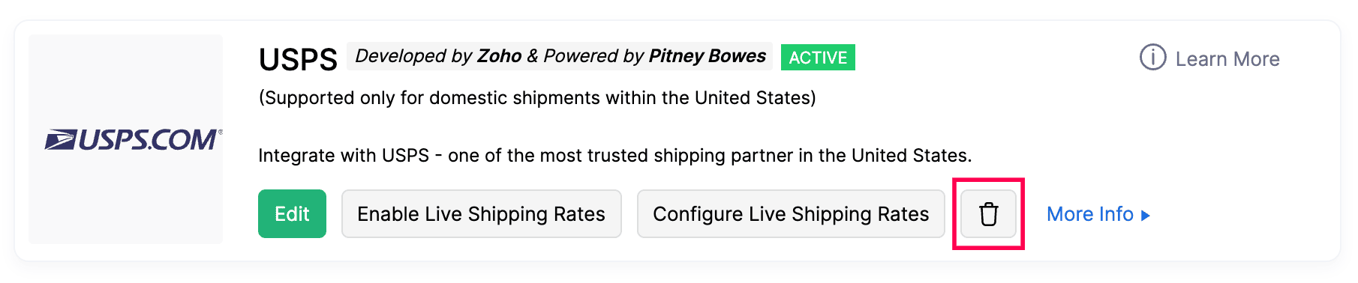The height and width of the screenshot is (283, 1358).
Task: Click the USPS.COM wordmark text in logo
Action: click(149, 140)
